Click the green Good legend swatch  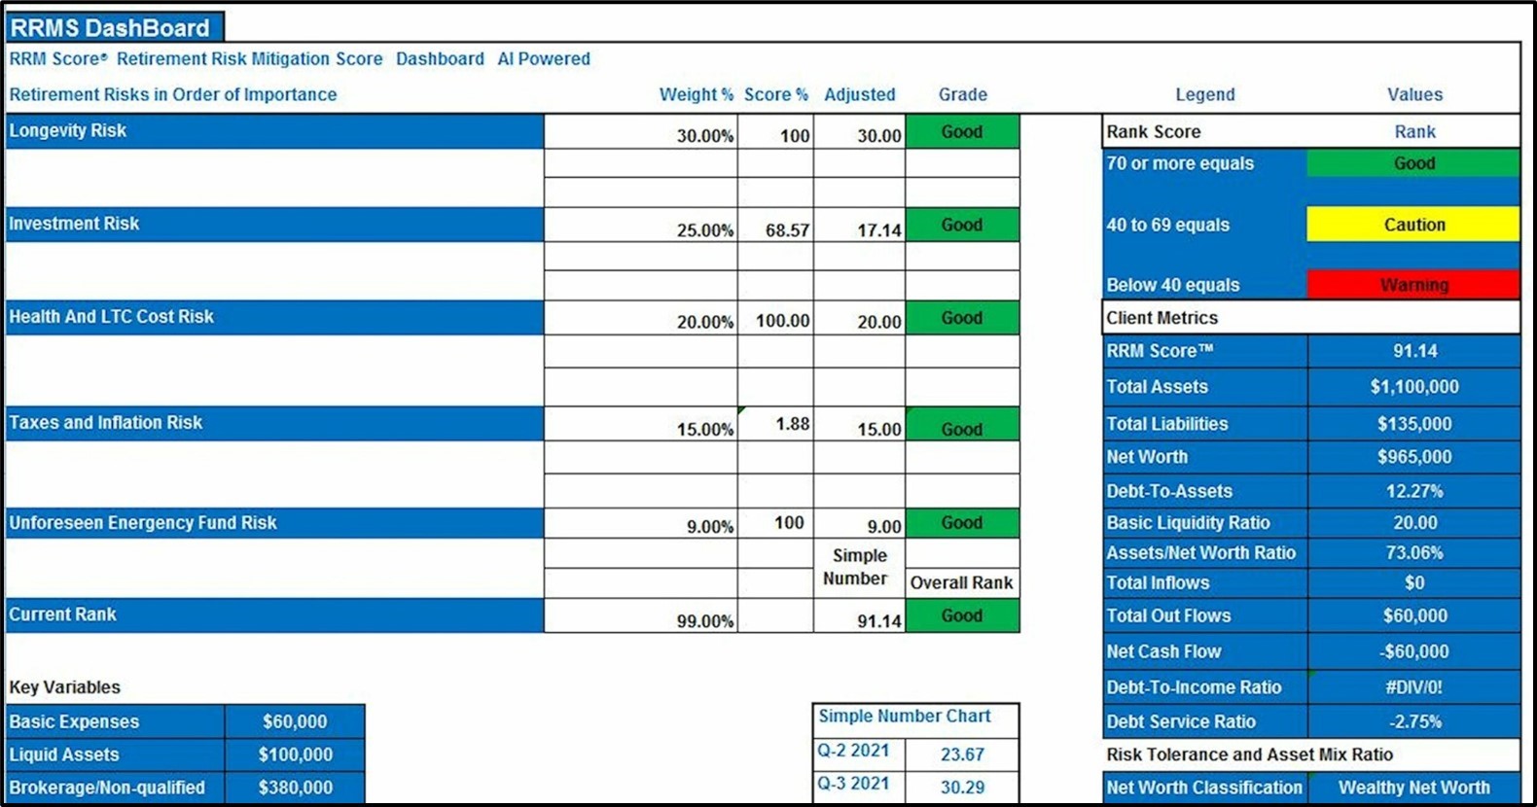coord(1413,163)
